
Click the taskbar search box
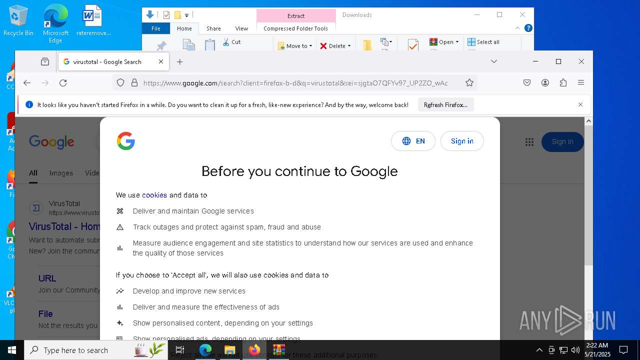[96, 350]
